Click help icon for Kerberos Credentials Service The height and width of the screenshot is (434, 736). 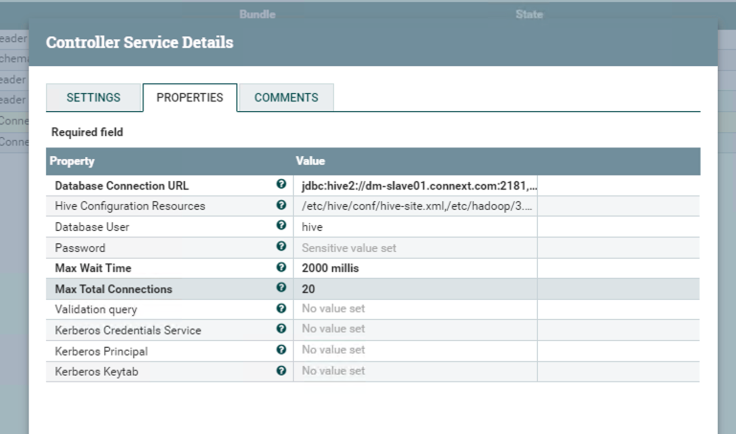(x=281, y=329)
